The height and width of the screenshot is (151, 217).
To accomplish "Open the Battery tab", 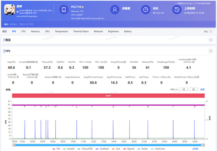I will point(128,31).
